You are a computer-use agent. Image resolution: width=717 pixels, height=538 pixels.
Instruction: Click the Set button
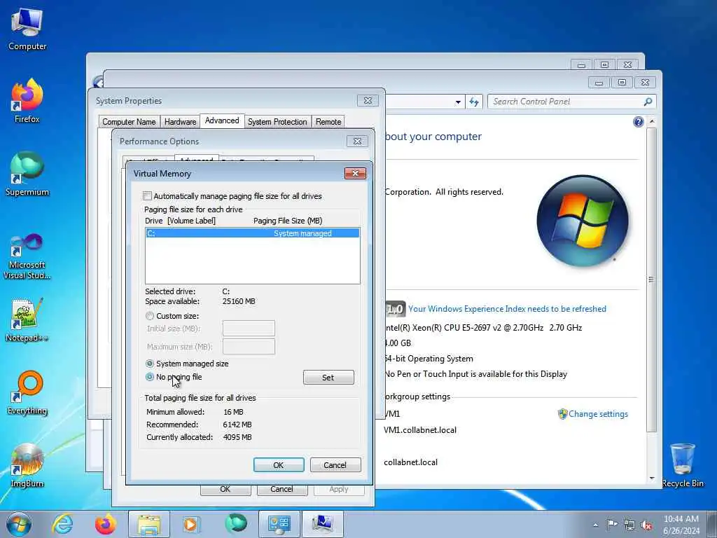[328, 378]
